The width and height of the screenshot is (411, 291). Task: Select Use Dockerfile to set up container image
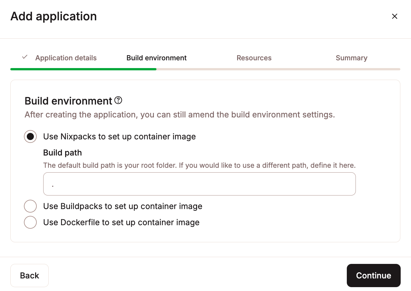tap(30, 222)
